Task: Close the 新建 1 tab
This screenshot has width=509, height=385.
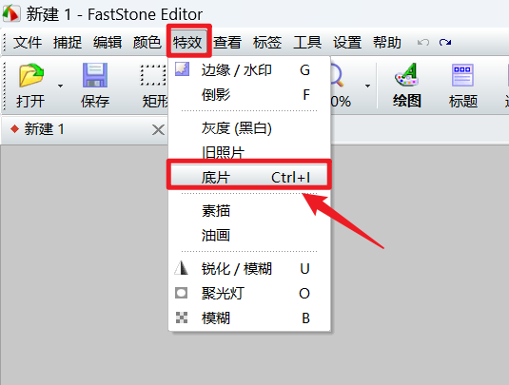Action: (x=158, y=130)
